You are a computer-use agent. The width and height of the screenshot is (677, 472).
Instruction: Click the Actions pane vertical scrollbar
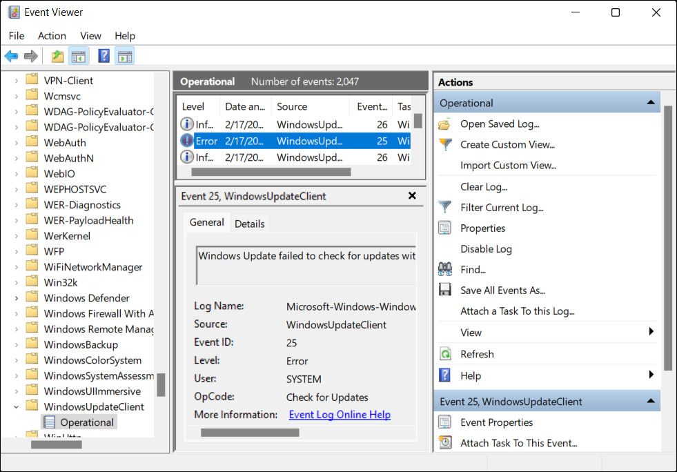[667, 238]
